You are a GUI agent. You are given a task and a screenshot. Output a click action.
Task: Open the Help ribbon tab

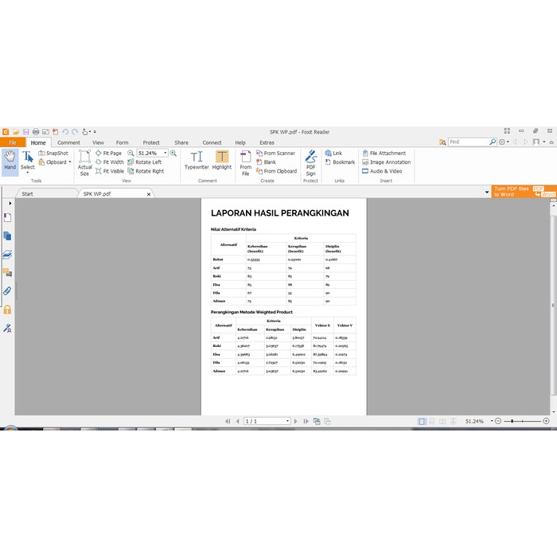coord(240,142)
